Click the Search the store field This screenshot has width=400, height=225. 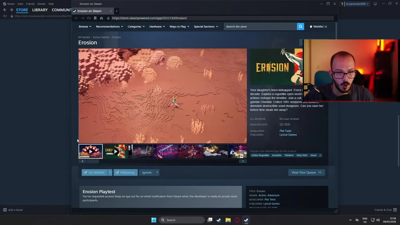coord(260,27)
